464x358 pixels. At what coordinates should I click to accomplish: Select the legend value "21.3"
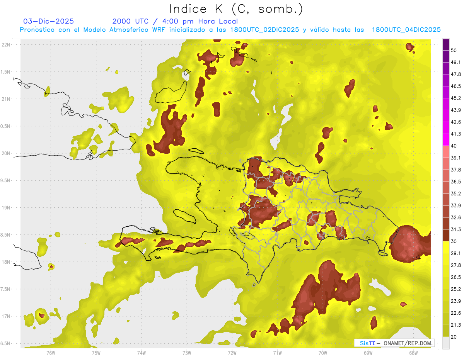coord(456,325)
